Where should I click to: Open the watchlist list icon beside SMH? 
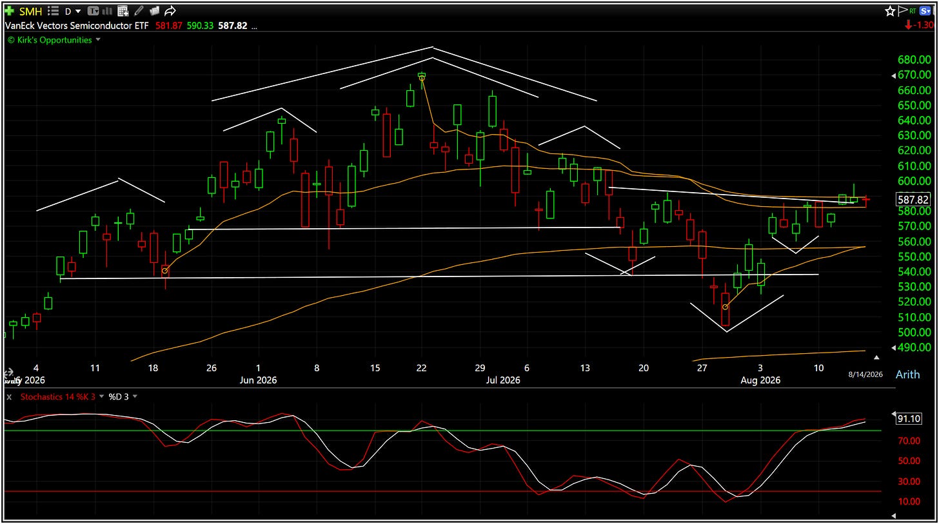pos(53,11)
